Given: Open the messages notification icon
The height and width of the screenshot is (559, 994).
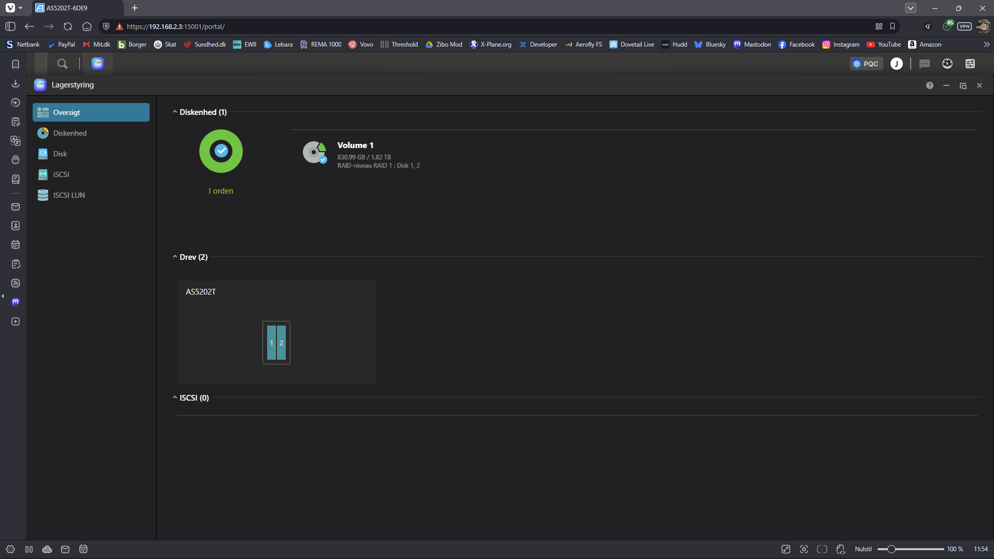Looking at the screenshot, I should 924,64.
